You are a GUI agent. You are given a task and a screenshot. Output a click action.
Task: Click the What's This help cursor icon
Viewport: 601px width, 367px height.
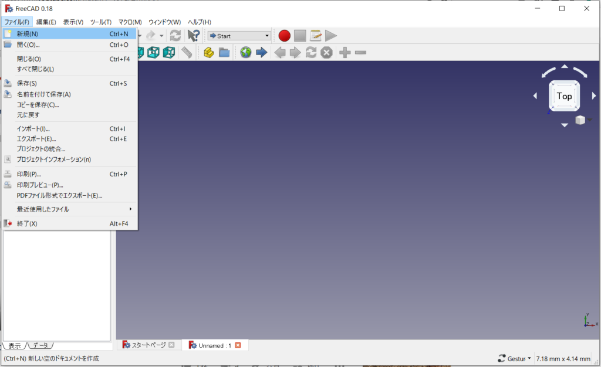(x=193, y=36)
